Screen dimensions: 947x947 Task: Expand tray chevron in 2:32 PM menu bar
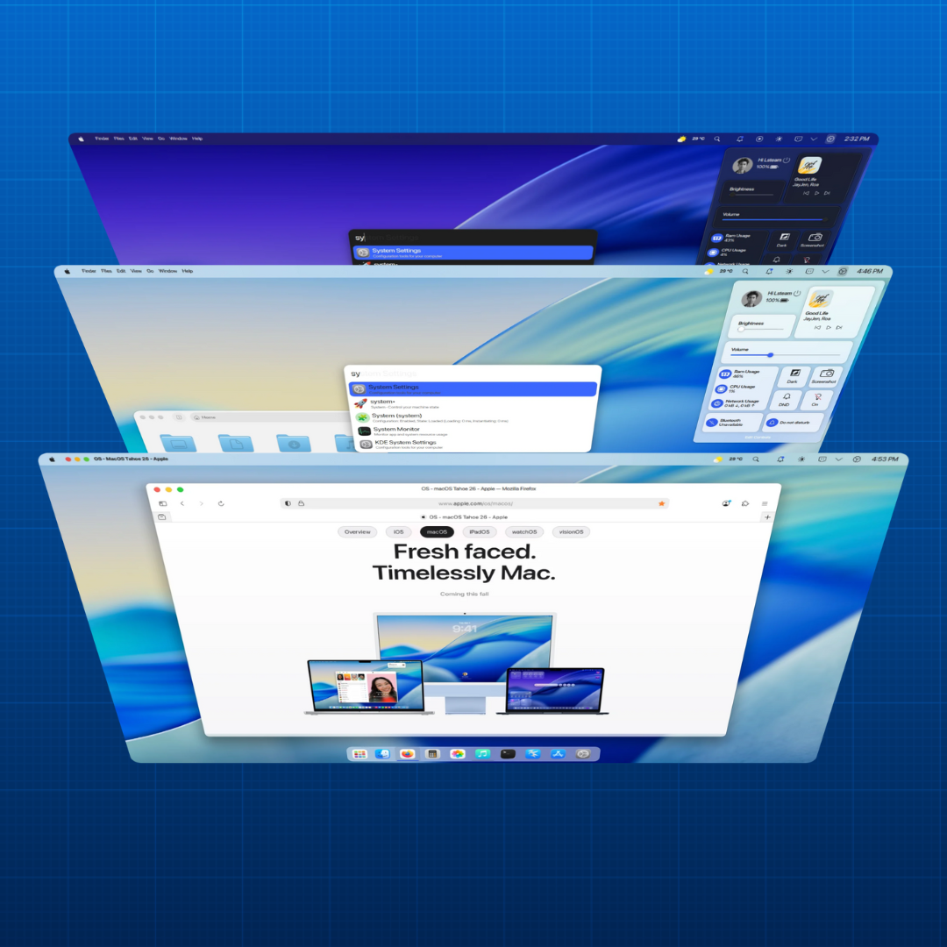(814, 139)
